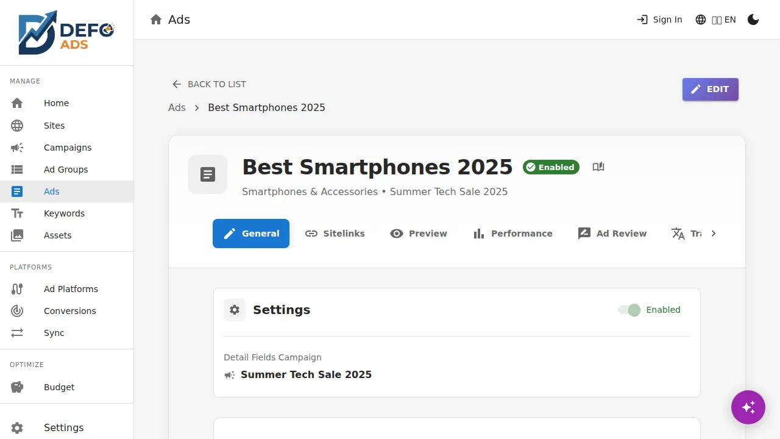Click the Sign In link
This screenshot has height=439, width=780.
click(659, 20)
